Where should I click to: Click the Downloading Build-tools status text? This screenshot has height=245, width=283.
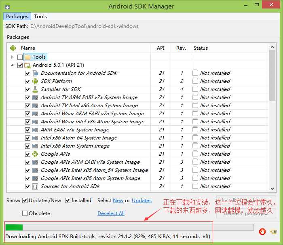point(108,237)
